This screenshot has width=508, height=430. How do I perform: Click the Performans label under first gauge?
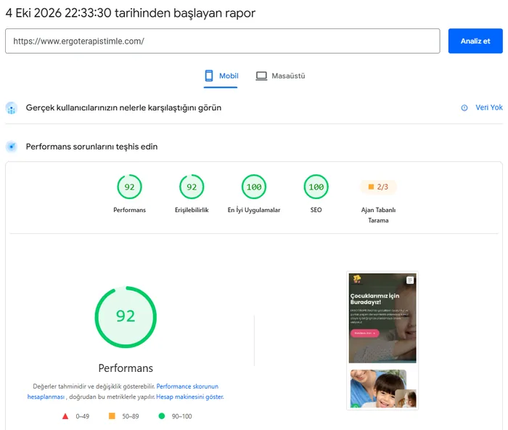(130, 210)
